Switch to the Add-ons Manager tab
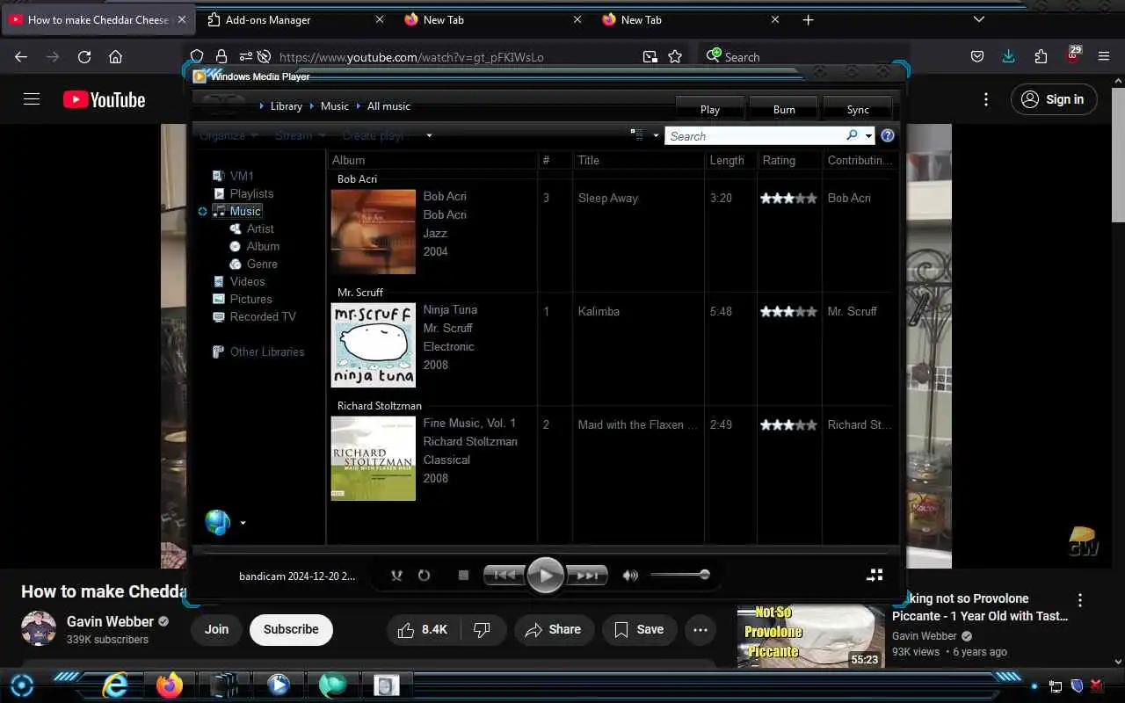Image resolution: width=1125 pixels, height=703 pixels. pos(297,19)
